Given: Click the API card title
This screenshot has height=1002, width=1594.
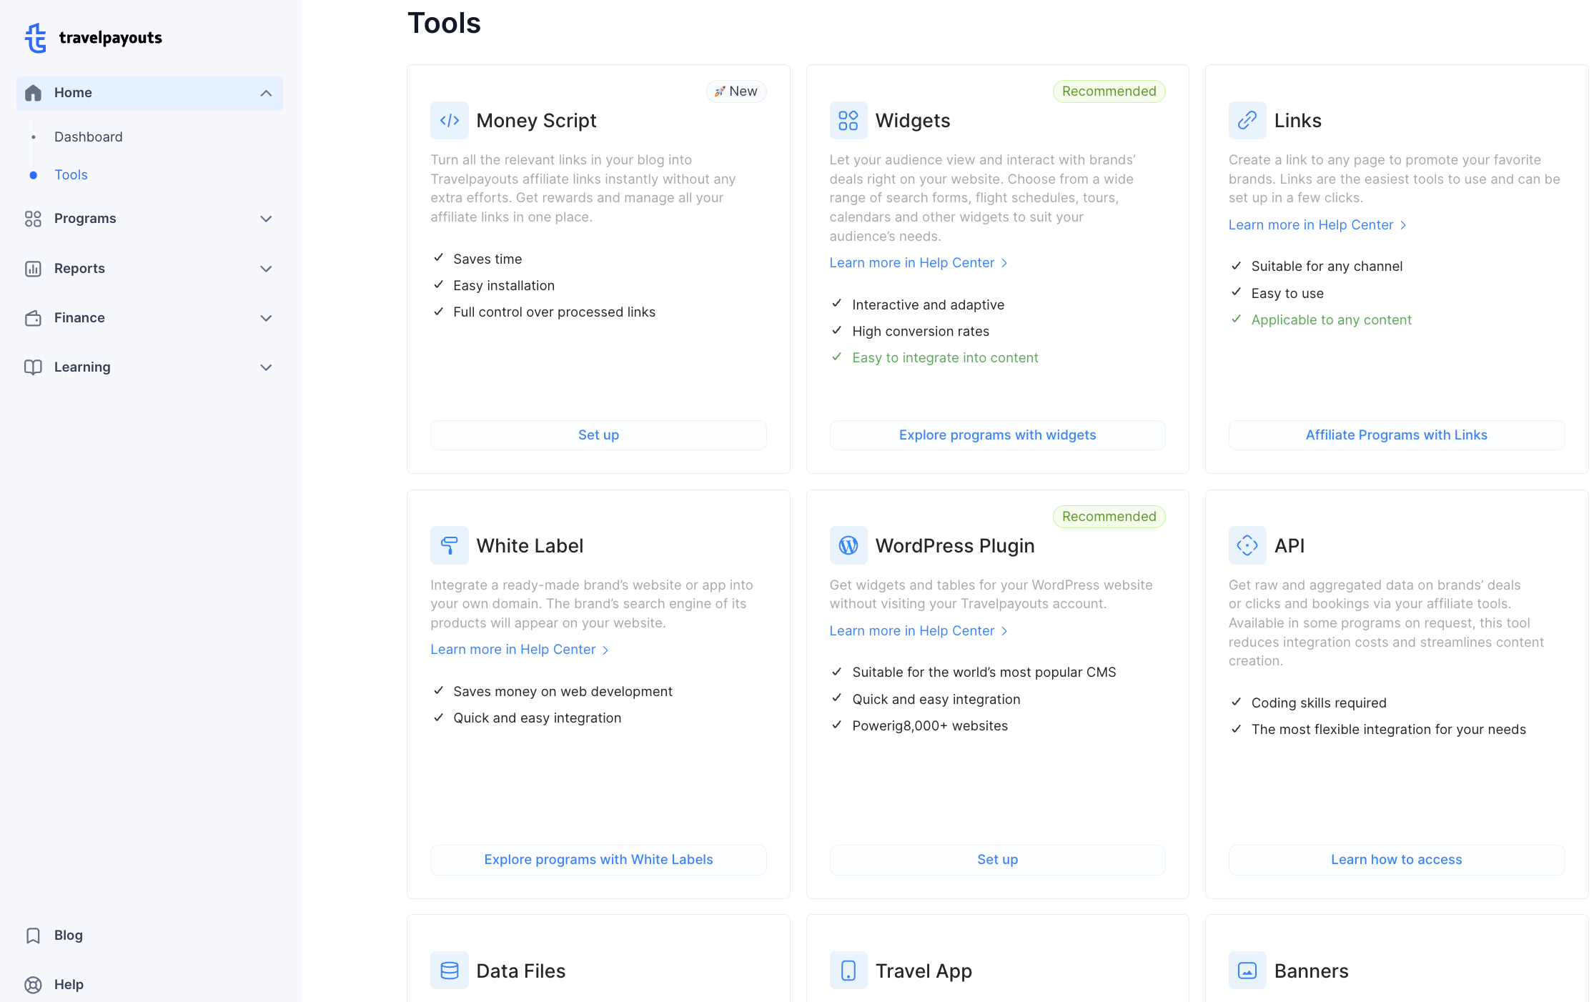Looking at the screenshot, I should pos(1289,546).
